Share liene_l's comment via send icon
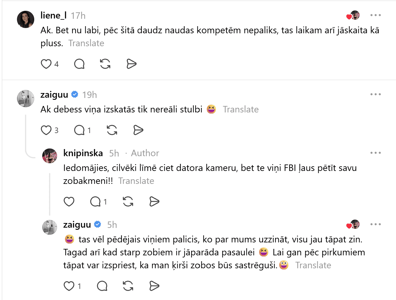396x300 pixels. 131,64
